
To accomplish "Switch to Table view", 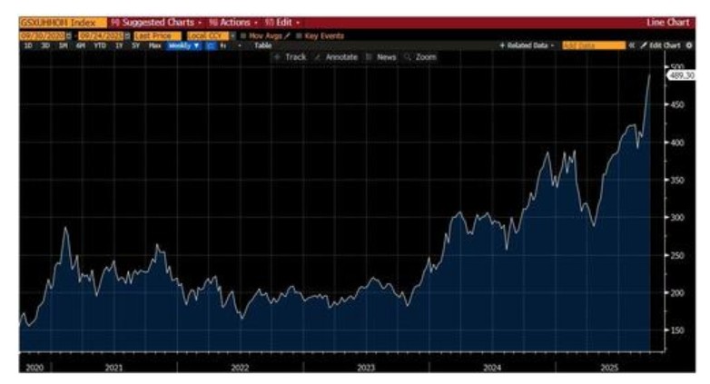I will (x=262, y=45).
